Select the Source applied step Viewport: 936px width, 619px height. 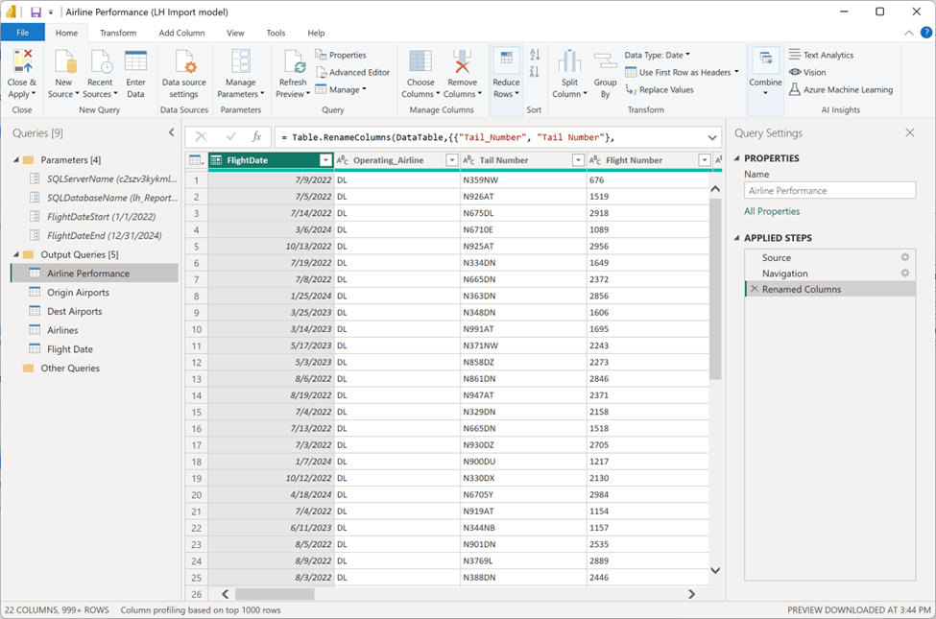pos(829,257)
